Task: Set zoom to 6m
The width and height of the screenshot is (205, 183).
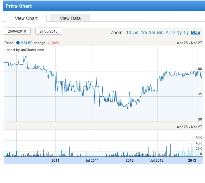Action: (160, 33)
